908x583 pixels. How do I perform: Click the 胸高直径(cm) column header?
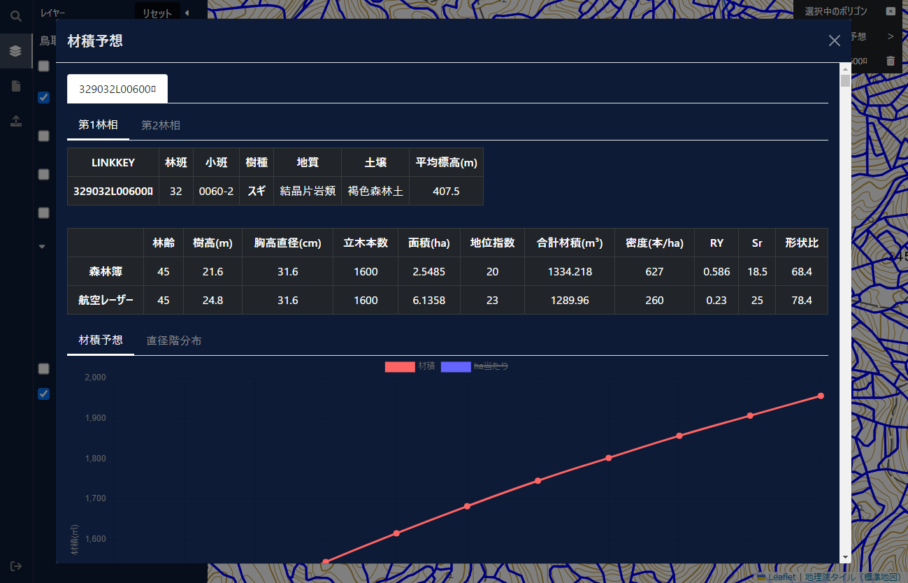tap(288, 243)
